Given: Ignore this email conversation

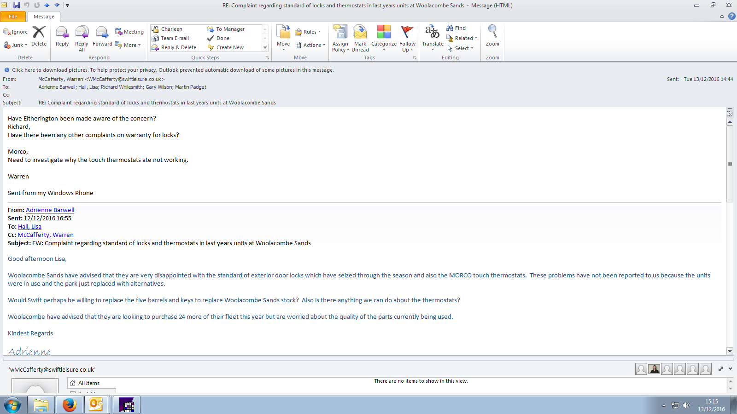Looking at the screenshot, I should (x=16, y=32).
